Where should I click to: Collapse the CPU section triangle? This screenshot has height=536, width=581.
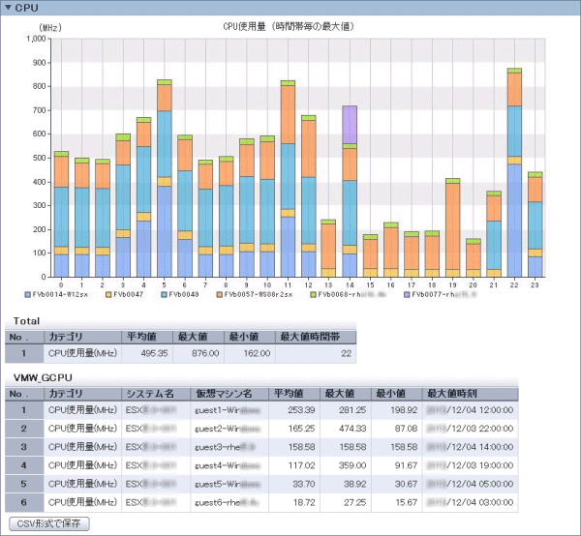(8, 8)
